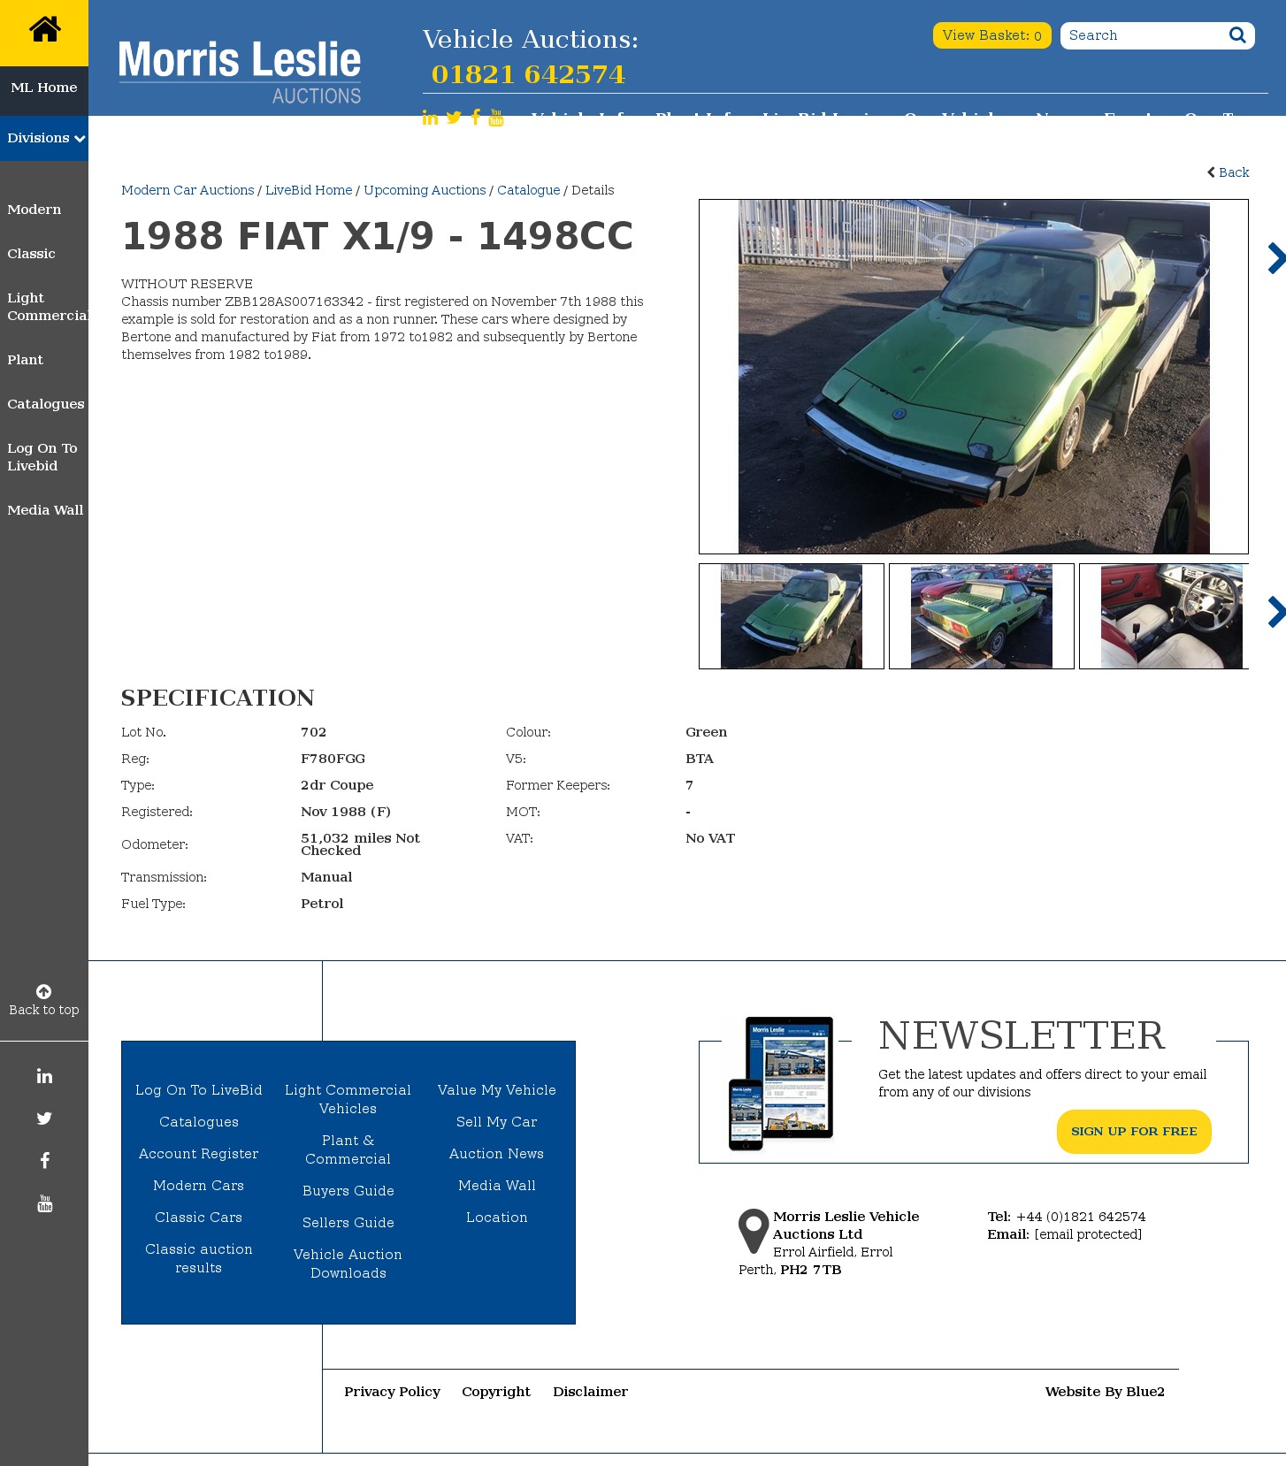Click the 01821 642574 phone number
Image resolution: width=1286 pixels, height=1466 pixels.
tap(528, 74)
